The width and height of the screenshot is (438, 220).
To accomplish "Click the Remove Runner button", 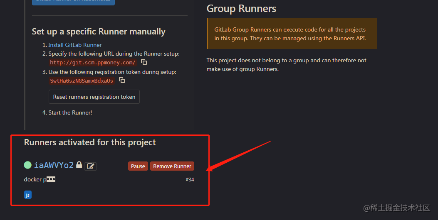I will coord(172,166).
